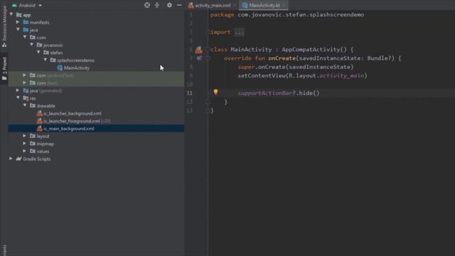Hide the project panel with the minus icon
This screenshot has height=256, width=455.
pos(179,5)
